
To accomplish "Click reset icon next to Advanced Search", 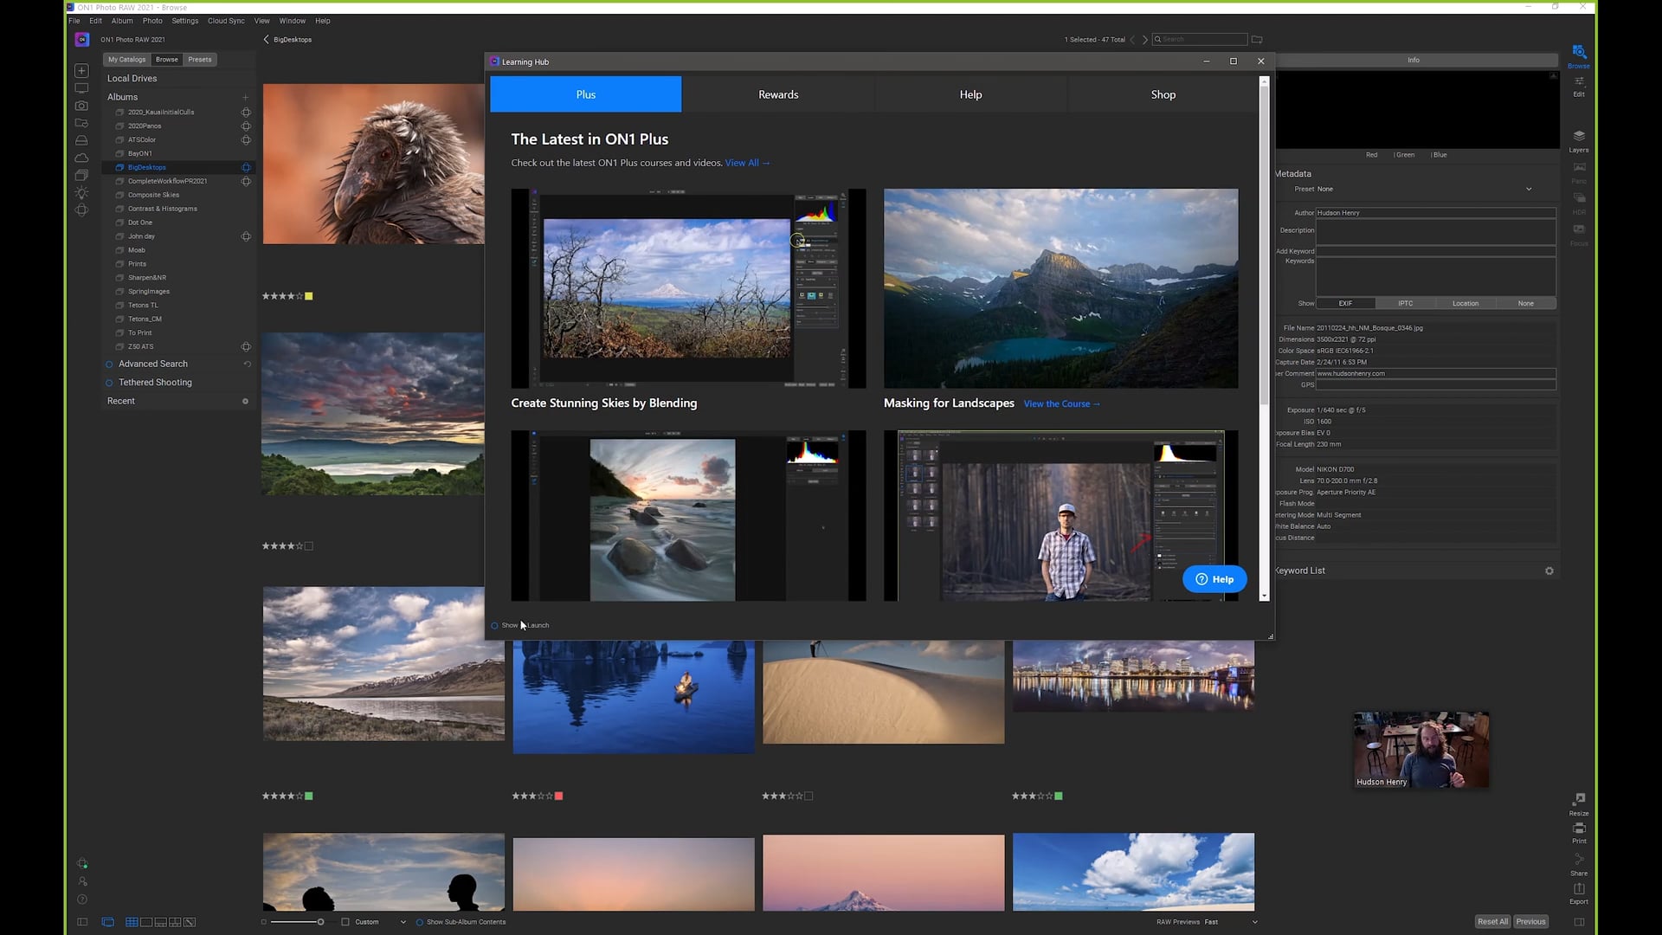I will [x=247, y=364].
